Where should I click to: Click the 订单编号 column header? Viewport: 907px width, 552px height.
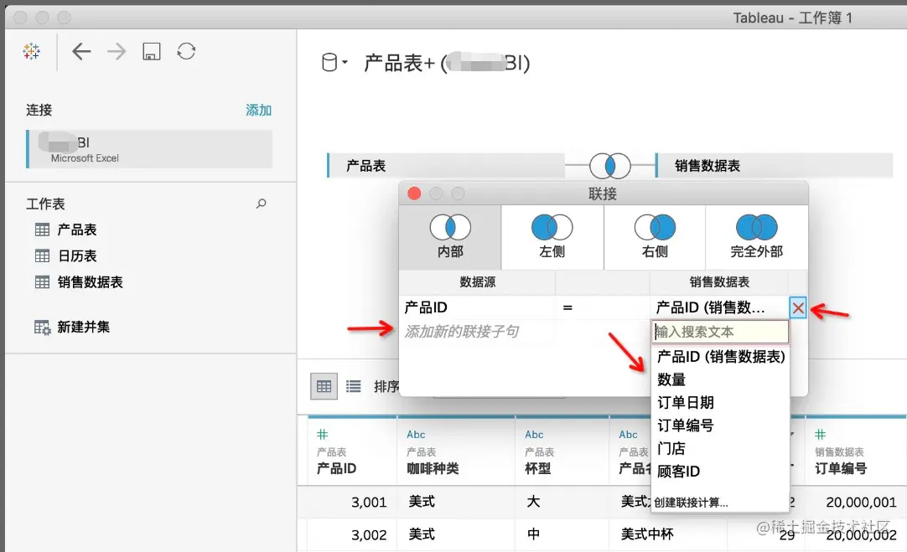point(841,468)
